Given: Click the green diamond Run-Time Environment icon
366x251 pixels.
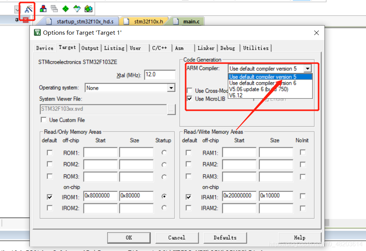Looking at the screenshot, I should pyautogui.click(x=66, y=9).
